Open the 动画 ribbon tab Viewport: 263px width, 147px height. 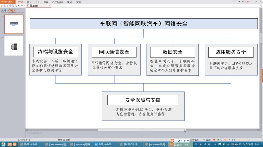point(46,2)
